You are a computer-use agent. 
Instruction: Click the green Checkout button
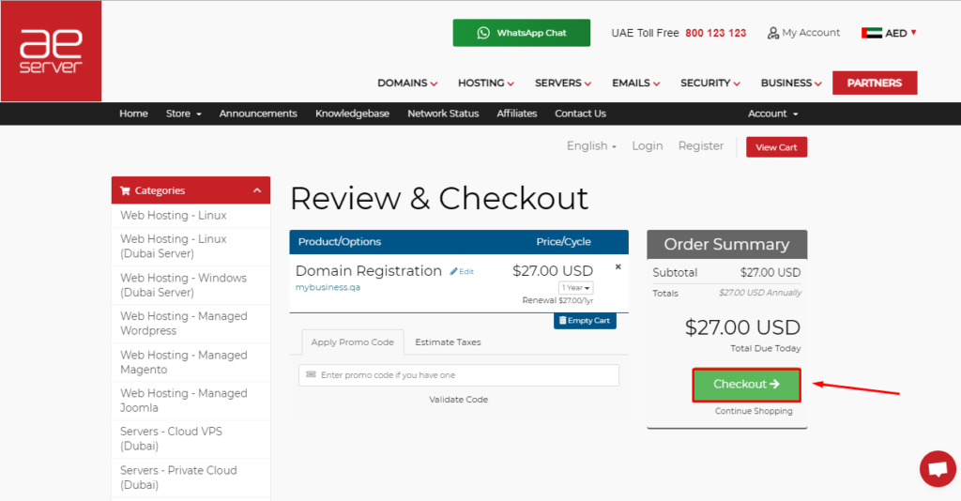pyautogui.click(x=746, y=385)
